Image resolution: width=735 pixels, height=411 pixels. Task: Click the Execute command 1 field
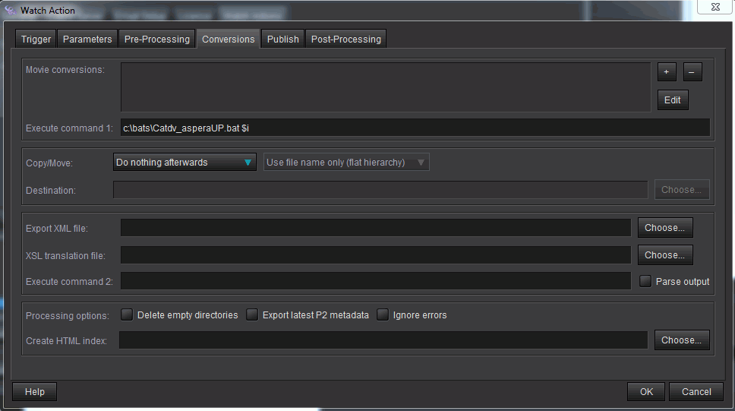click(415, 128)
